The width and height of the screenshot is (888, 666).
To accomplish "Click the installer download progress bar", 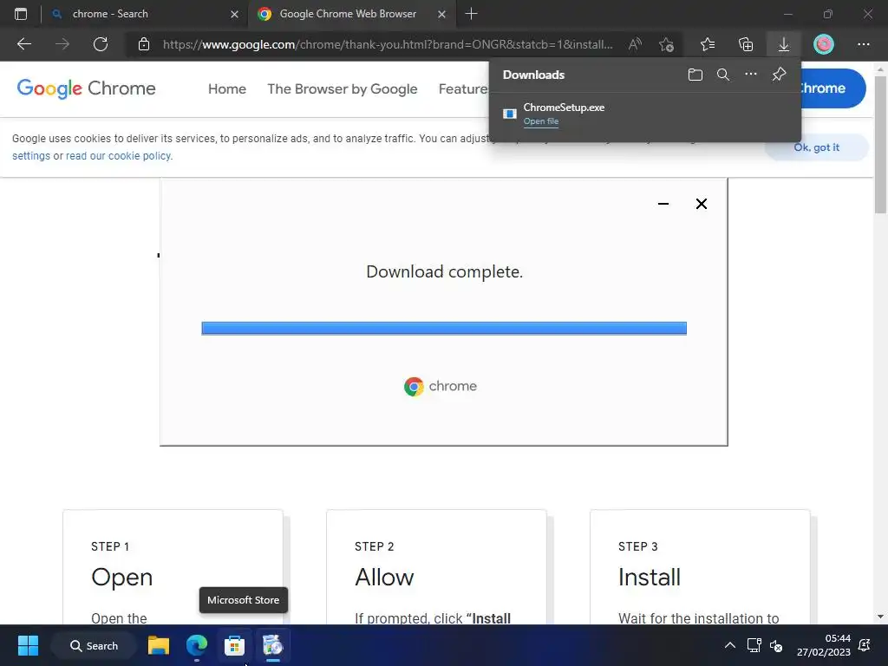I will click(444, 329).
